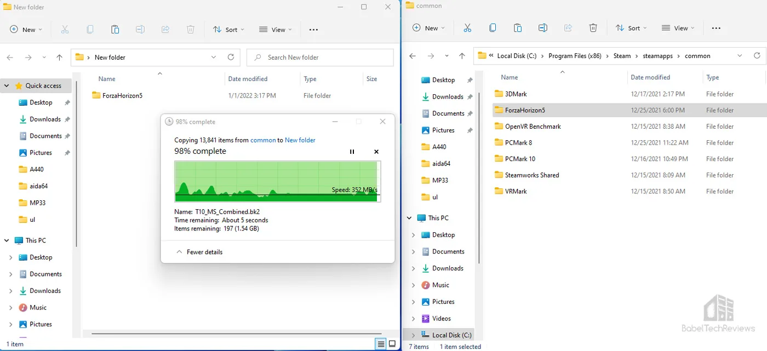Open Sort dropdown in New folder window
767x351 pixels.
[x=228, y=30]
